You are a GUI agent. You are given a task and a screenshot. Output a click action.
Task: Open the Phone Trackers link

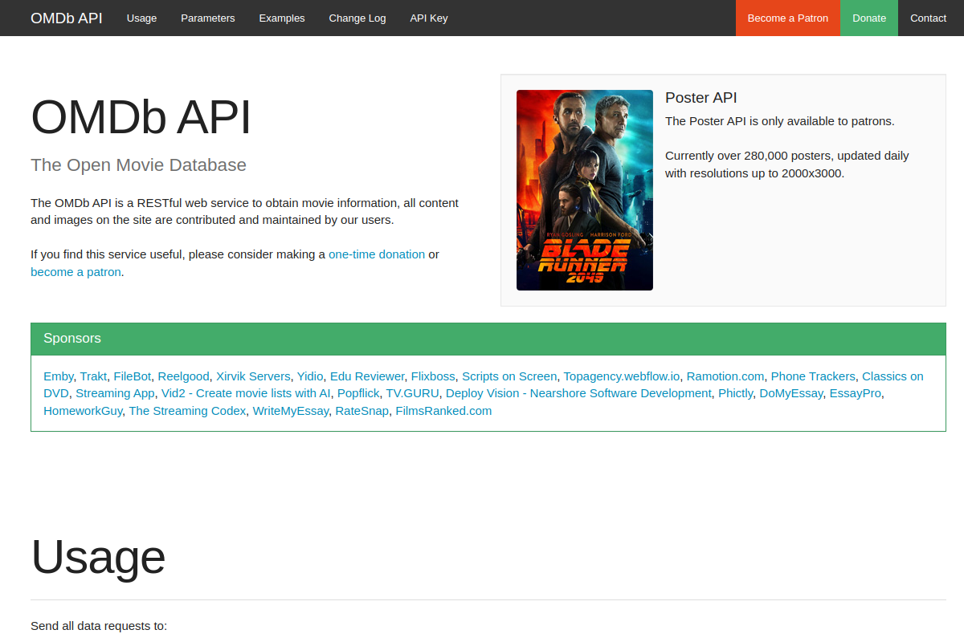813,376
